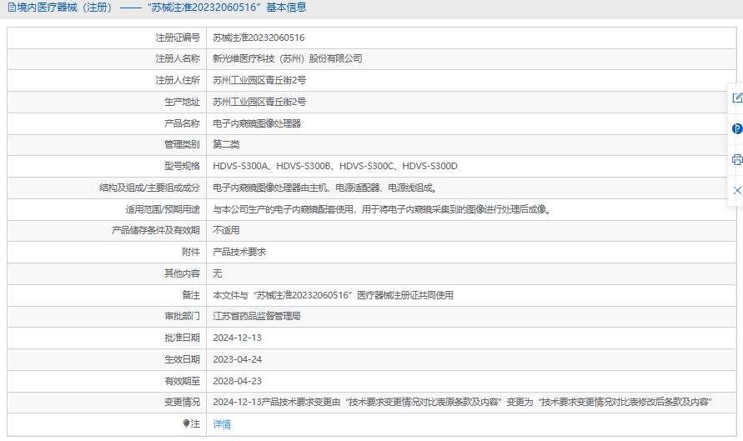The height and width of the screenshot is (441, 743).
Task: Select approving authority 江苏省药品监督管理局
Action: click(257, 316)
